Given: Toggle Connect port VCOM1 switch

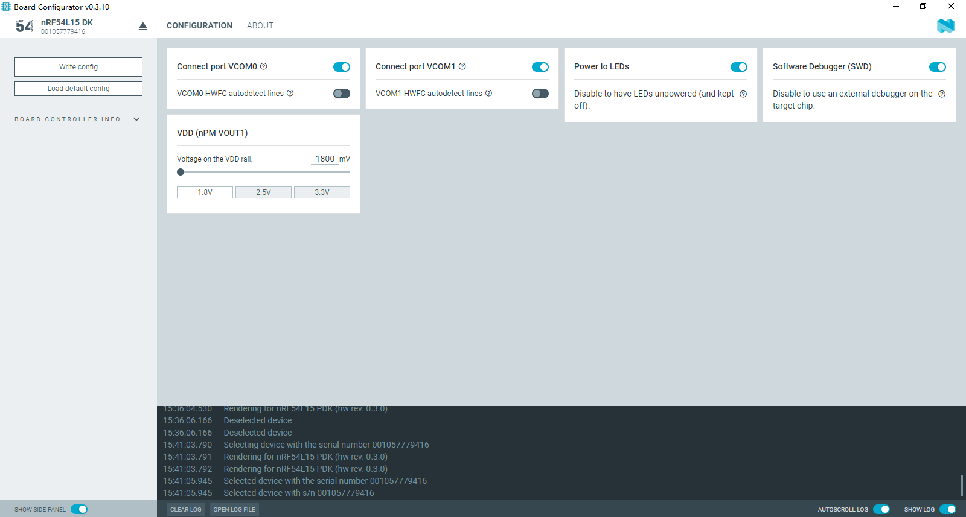Looking at the screenshot, I should [x=540, y=67].
